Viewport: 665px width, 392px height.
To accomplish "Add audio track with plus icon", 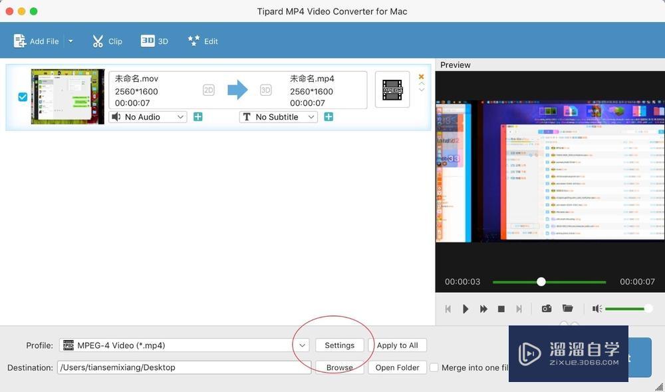I will click(198, 116).
